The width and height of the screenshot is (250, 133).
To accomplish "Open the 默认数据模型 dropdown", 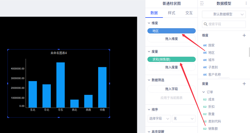I will click(224, 14).
